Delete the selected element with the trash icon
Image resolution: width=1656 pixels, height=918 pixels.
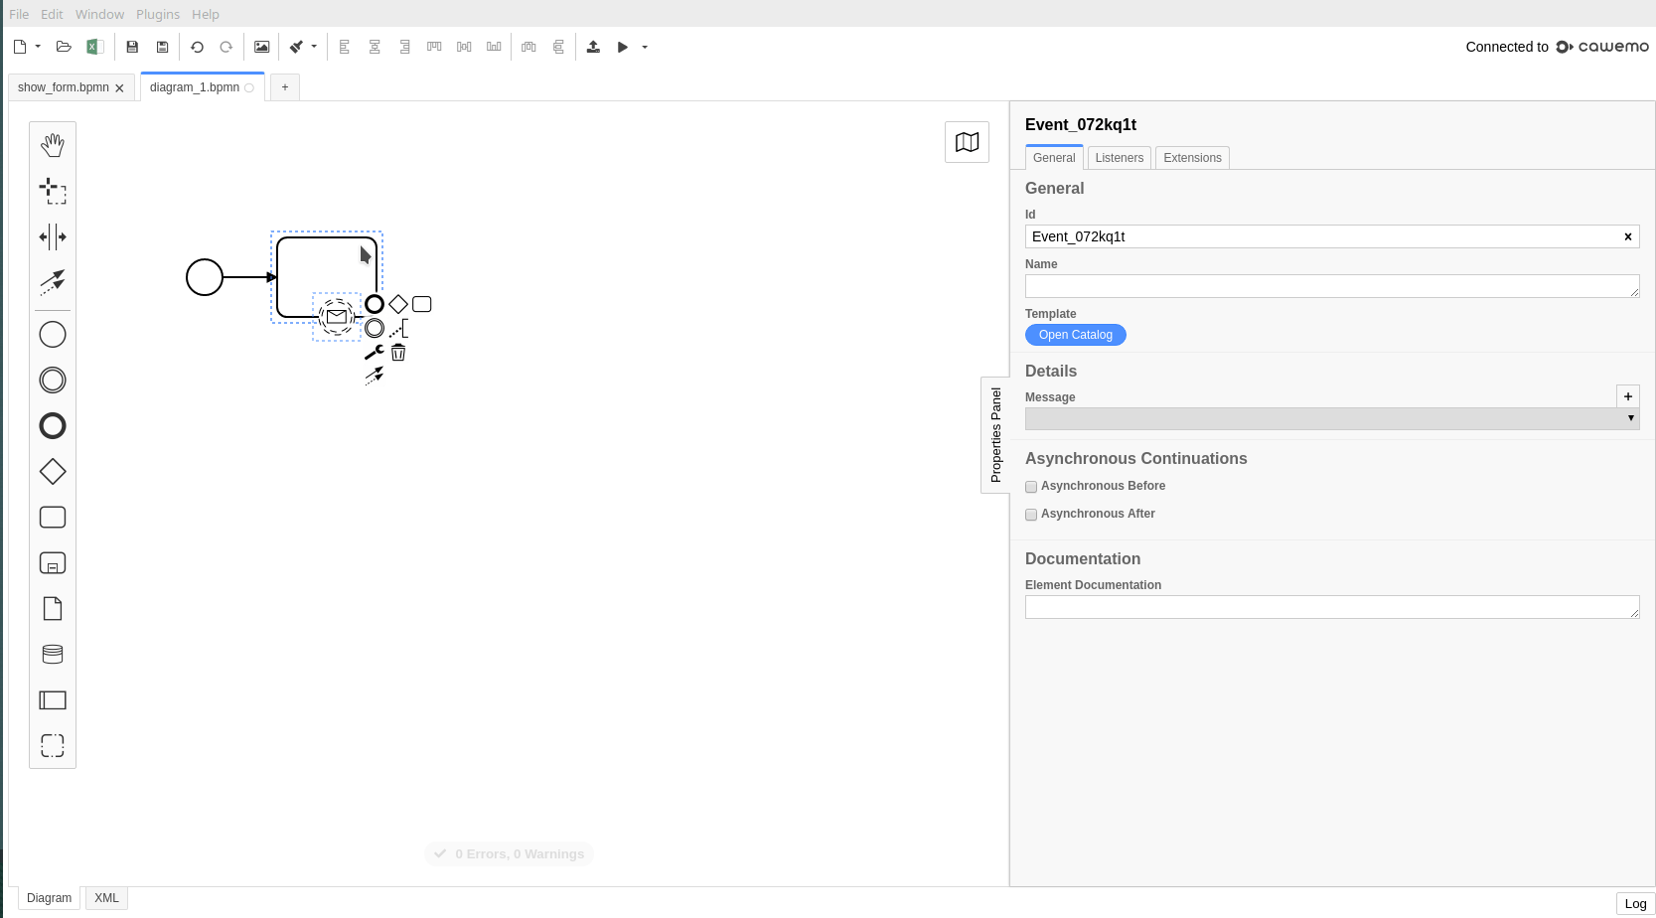397,352
